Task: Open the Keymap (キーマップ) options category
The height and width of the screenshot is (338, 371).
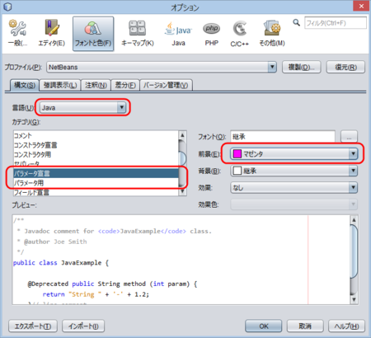Action: [138, 33]
